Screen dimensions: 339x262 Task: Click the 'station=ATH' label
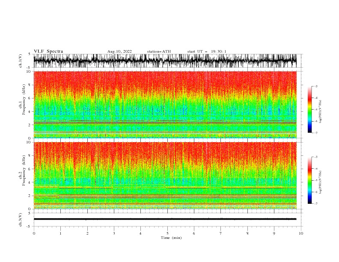(159, 51)
